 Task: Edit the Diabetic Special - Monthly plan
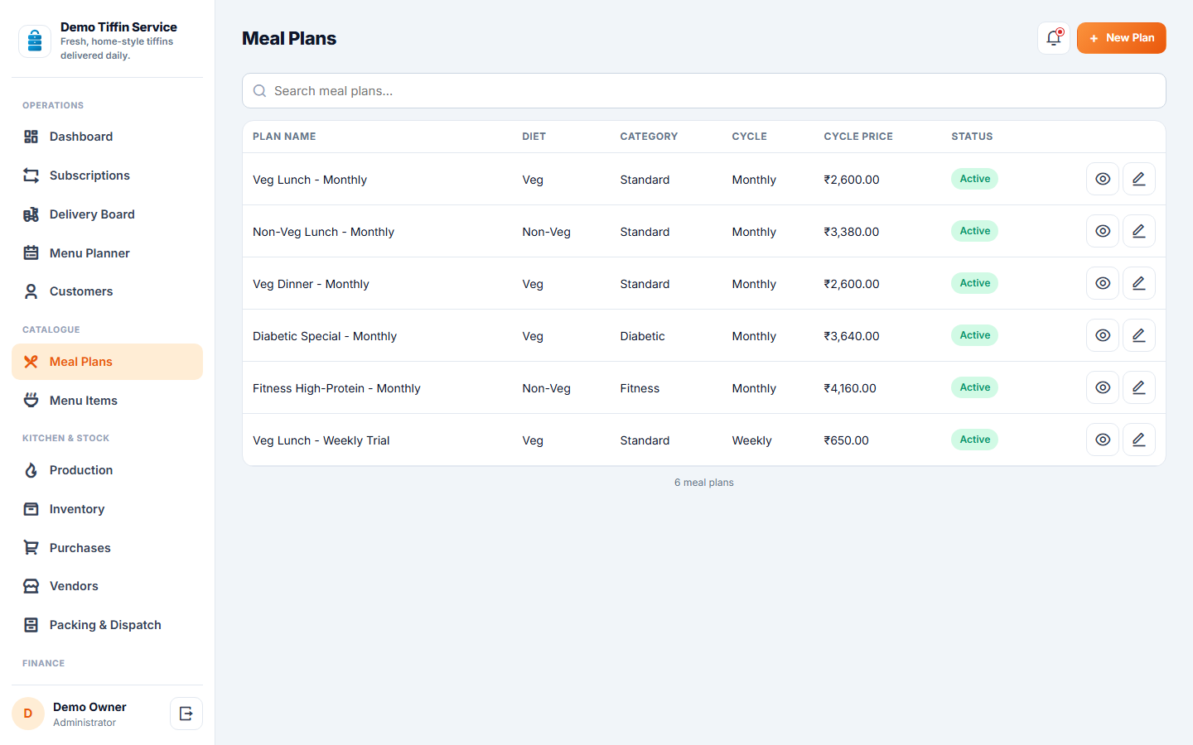pos(1139,335)
